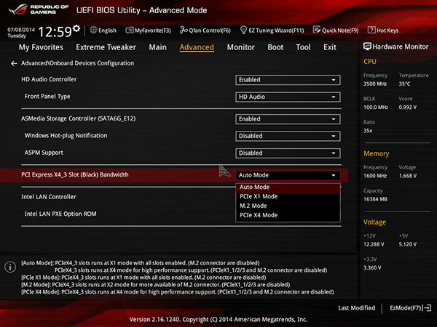Image resolution: width=437 pixels, height=327 pixels.
Task: Click +12V reading 12.288 V
Action: pyautogui.click(x=374, y=244)
